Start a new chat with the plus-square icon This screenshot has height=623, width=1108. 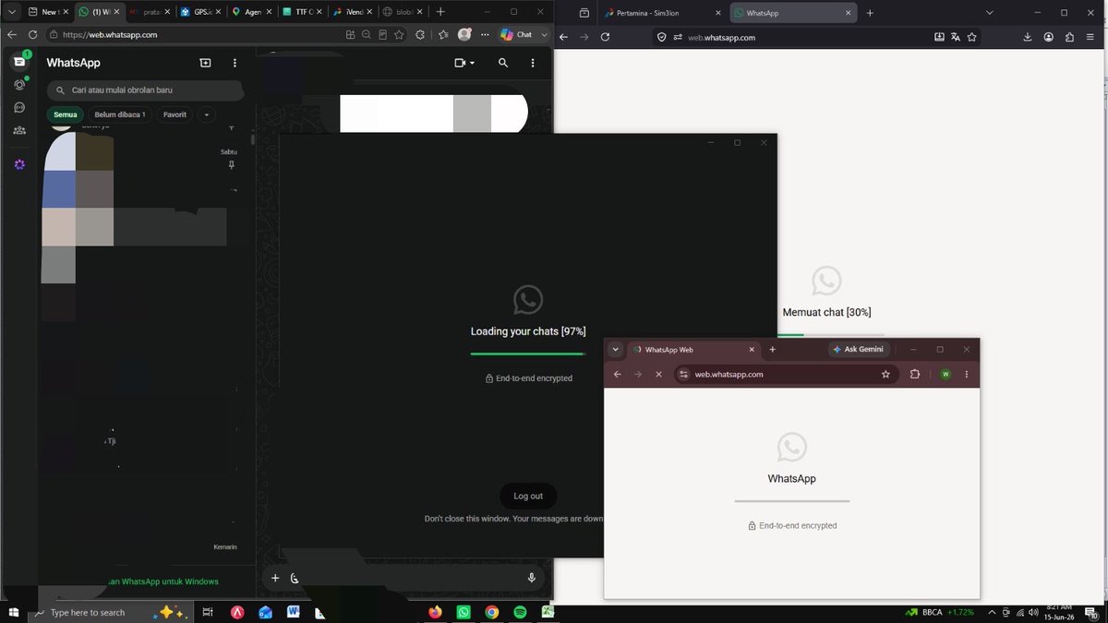[205, 63]
